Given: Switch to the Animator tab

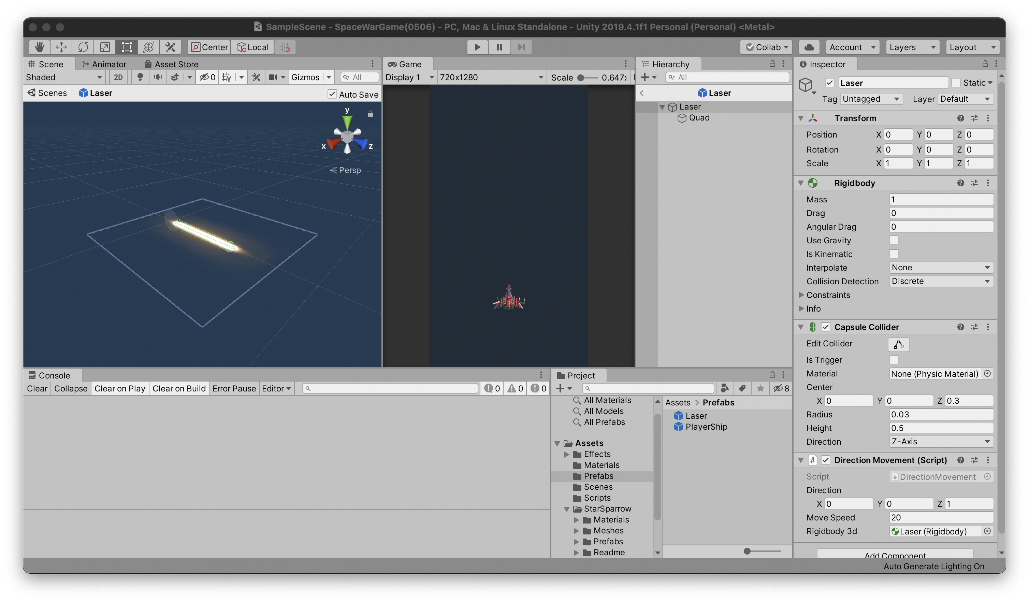Looking at the screenshot, I should coord(104,64).
